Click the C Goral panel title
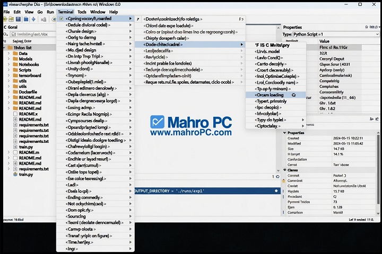Viewport: 382px width, 254px height. coord(11,27)
